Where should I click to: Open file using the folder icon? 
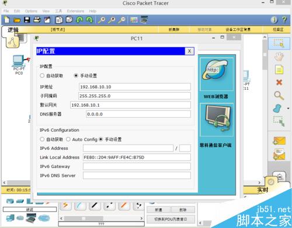17,20
